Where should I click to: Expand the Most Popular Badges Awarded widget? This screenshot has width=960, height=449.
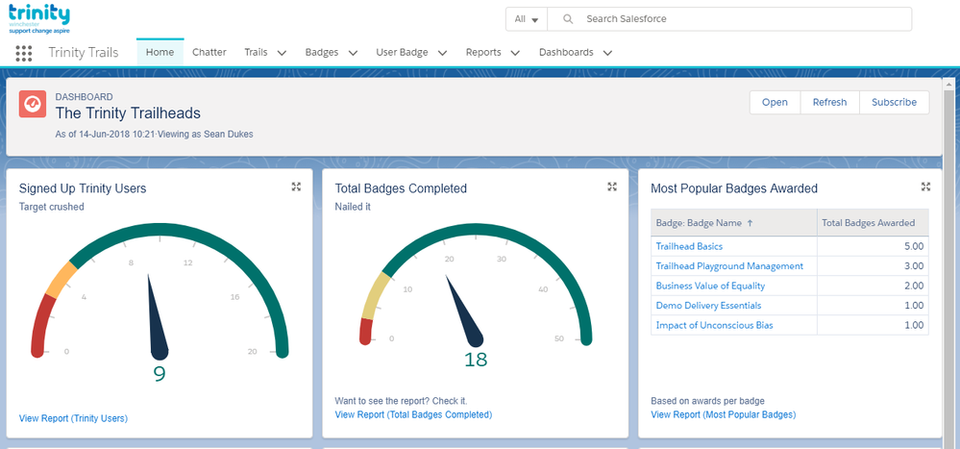926,187
